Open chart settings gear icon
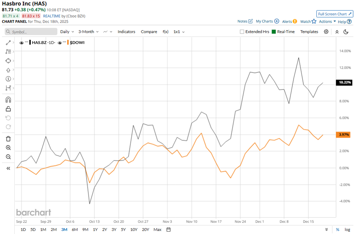Image resolution: width=355 pixels, height=234 pixels. (x=326, y=32)
